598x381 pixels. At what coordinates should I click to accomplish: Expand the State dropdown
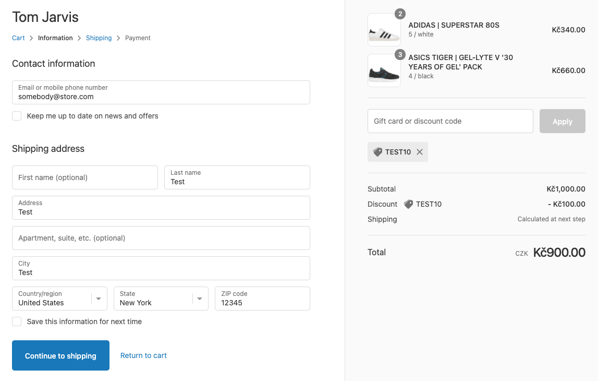pyautogui.click(x=161, y=299)
